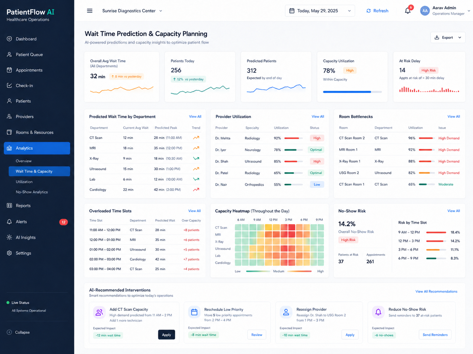Click Dr. Mehta's 92% utilization bar
The height and width of the screenshot is (354, 473).
(293, 138)
